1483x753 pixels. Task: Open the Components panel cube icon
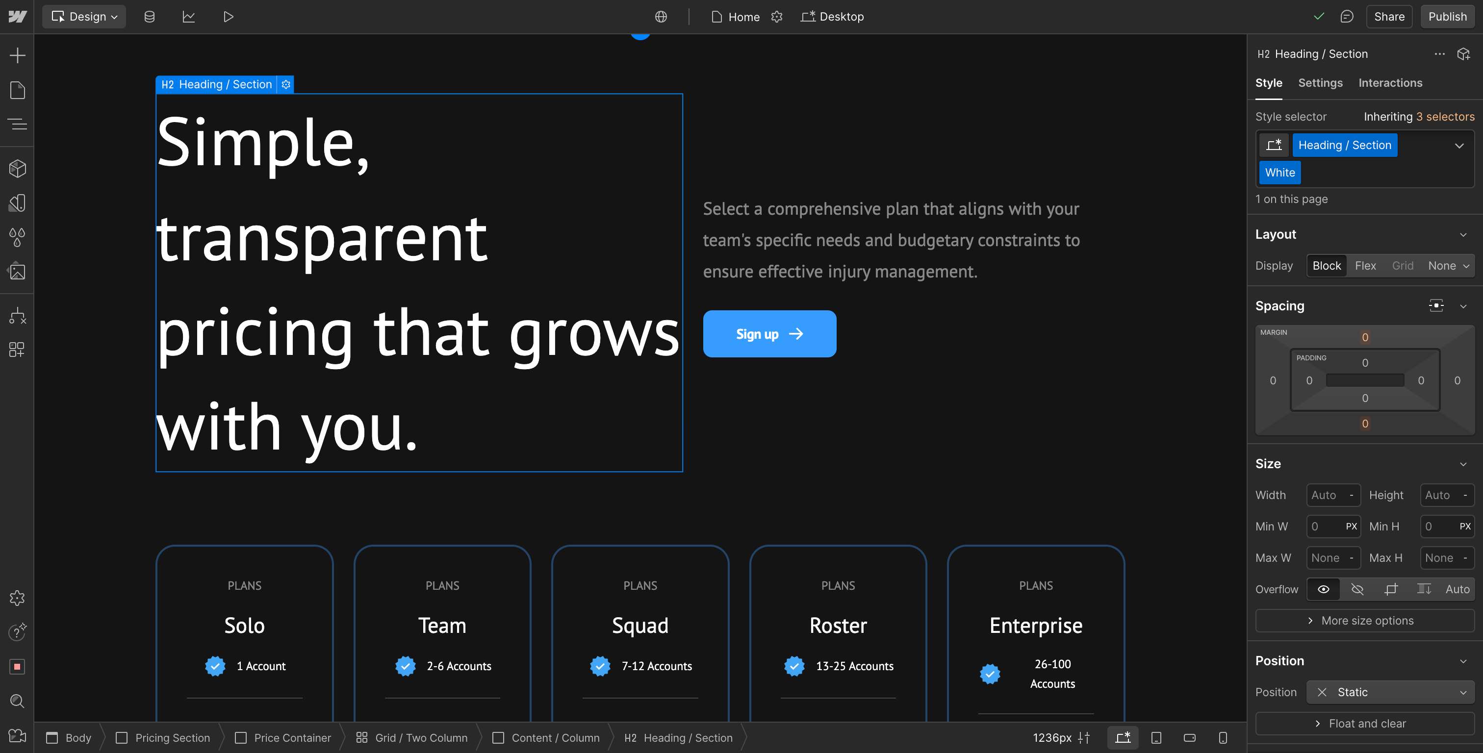click(17, 169)
